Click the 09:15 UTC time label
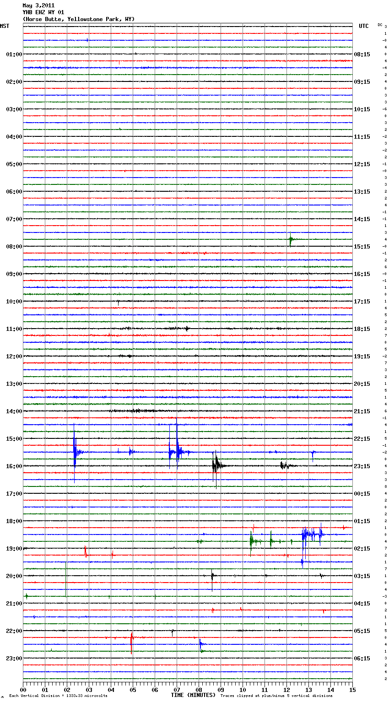 point(362,82)
